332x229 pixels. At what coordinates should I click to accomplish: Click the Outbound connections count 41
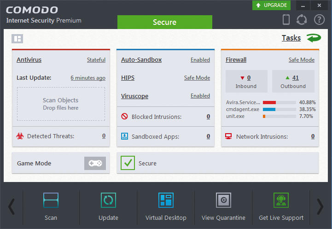point(296,78)
